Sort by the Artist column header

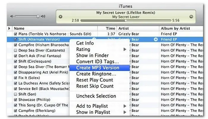click(x=138, y=28)
